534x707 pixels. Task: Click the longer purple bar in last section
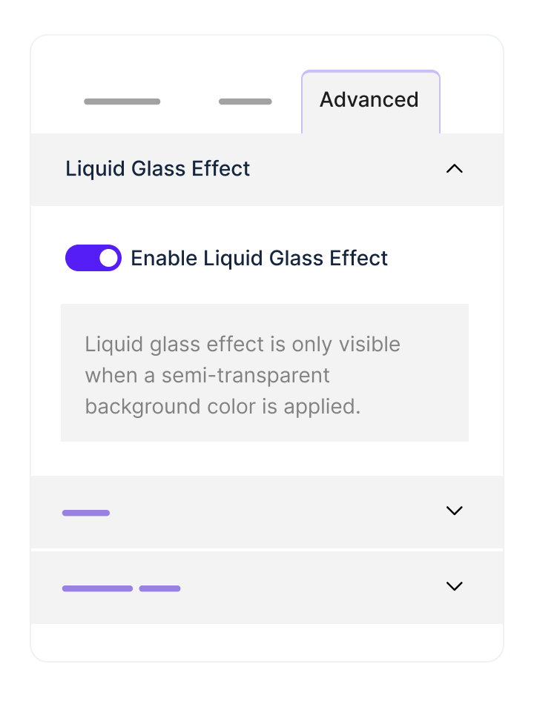[x=97, y=588]
